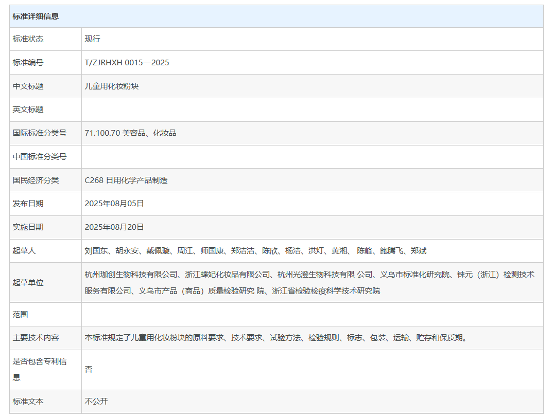553x419 pixels.
Task: Select the Chinese title 儿童用化妆粉块
Action: coord(112,86)
